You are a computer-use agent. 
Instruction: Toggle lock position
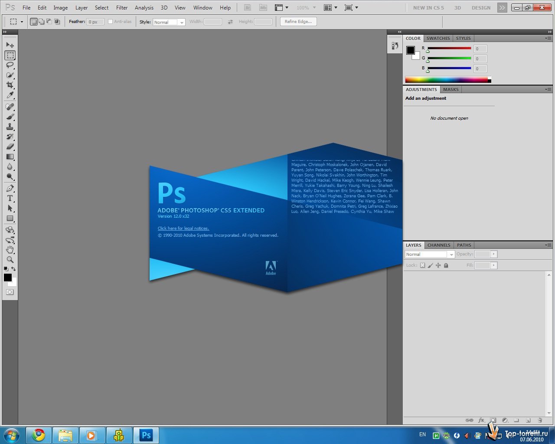[438, 265]
